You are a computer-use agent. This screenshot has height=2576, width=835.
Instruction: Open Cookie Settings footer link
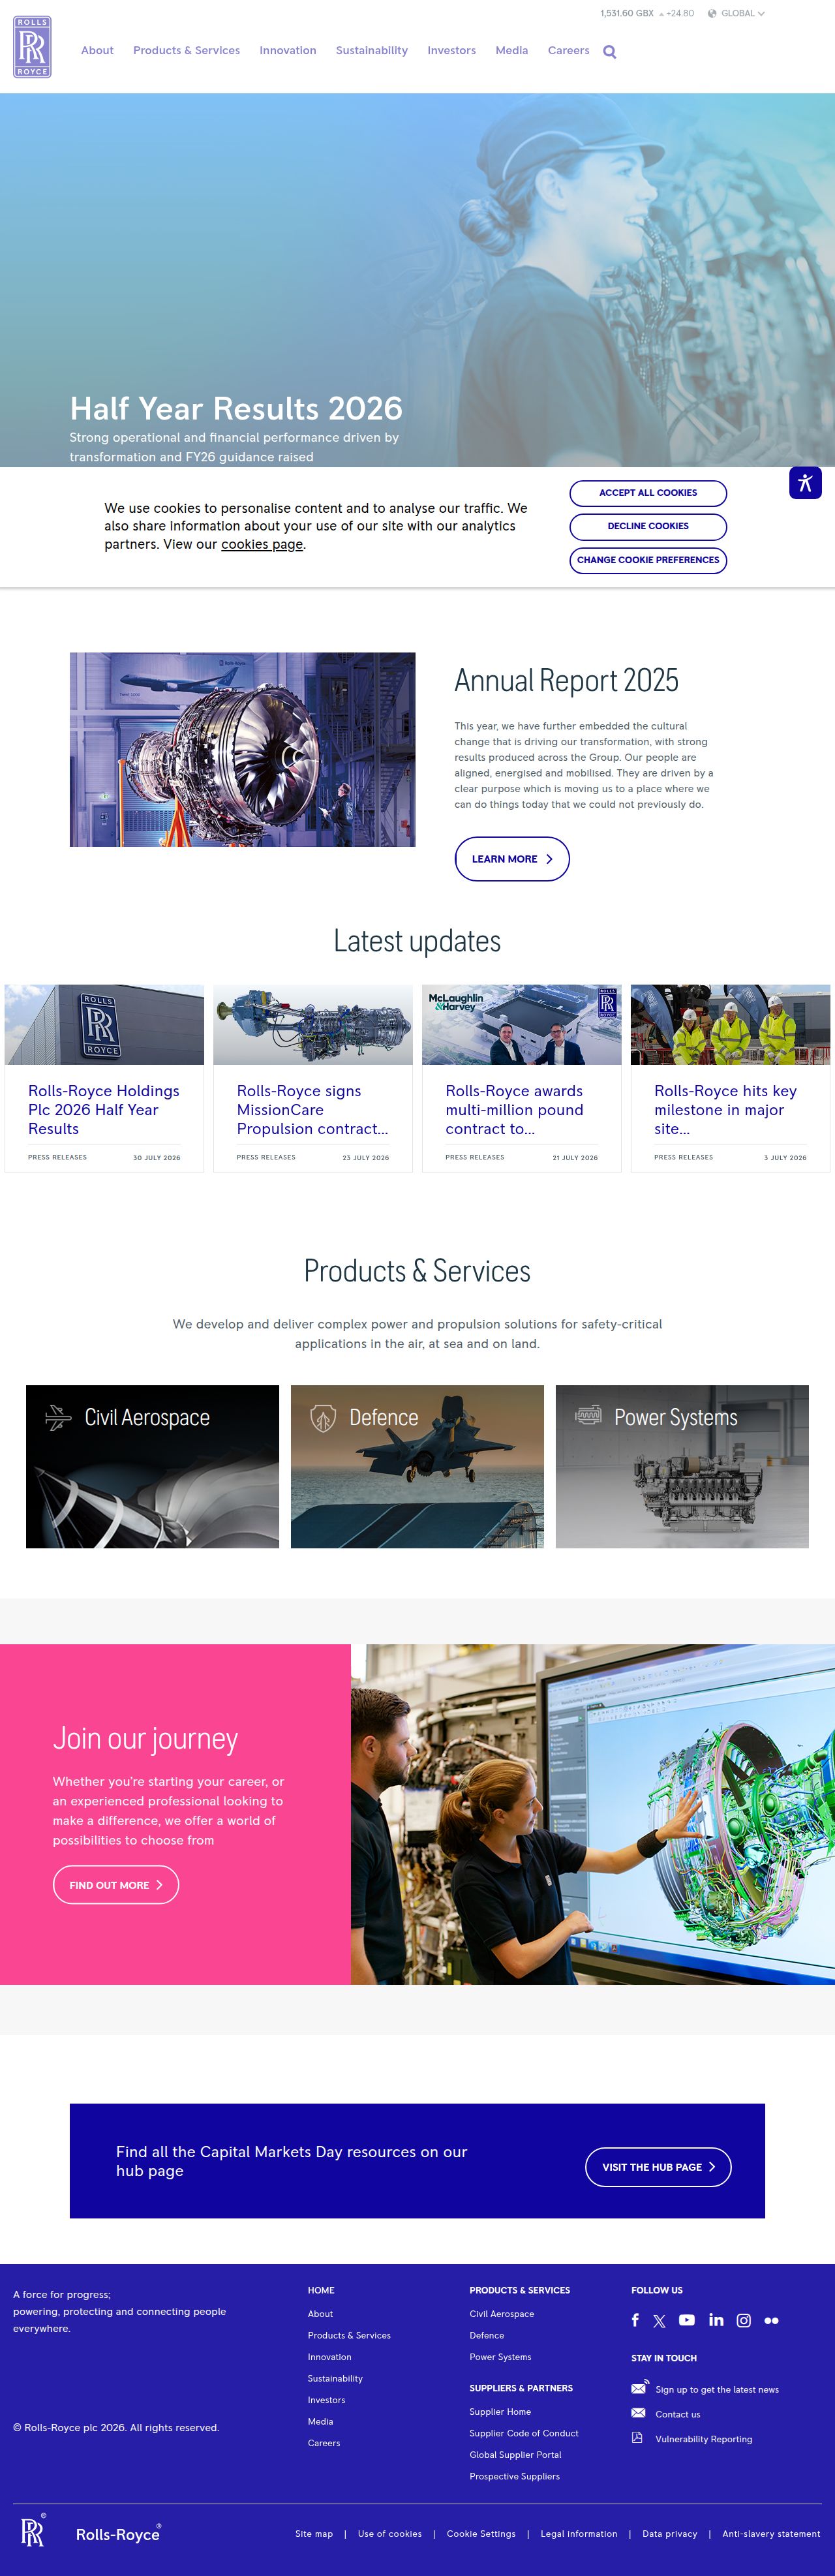pos(481,2534)
